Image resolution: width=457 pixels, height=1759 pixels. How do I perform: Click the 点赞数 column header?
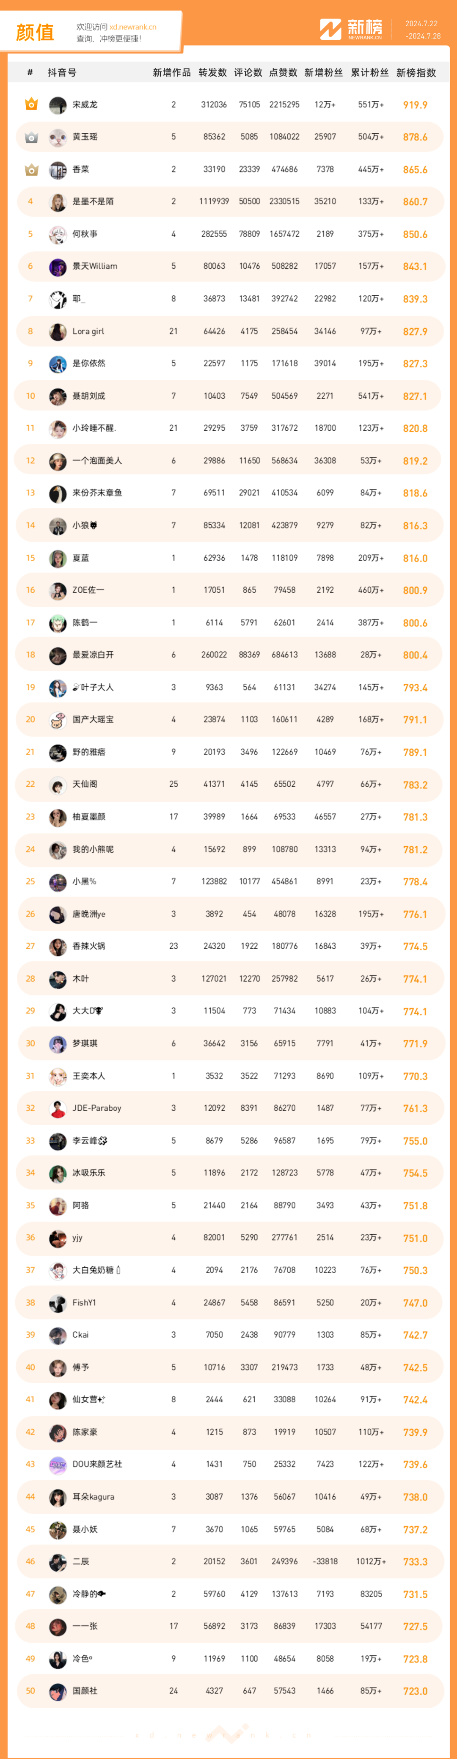click(x=284, y=72)
